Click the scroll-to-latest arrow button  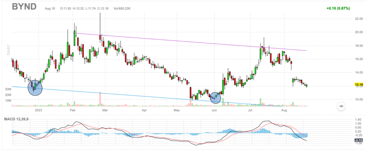[x=341, y=106]
